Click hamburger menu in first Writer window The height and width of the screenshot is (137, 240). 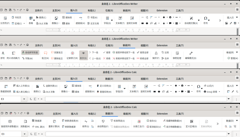pyautogui.click(x=237, y=10)
